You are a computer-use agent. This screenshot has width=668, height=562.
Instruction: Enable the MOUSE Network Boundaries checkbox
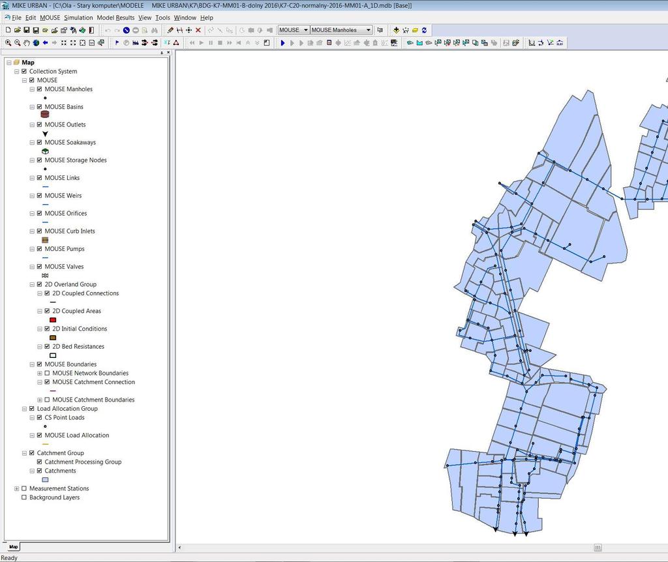[47, 373]
